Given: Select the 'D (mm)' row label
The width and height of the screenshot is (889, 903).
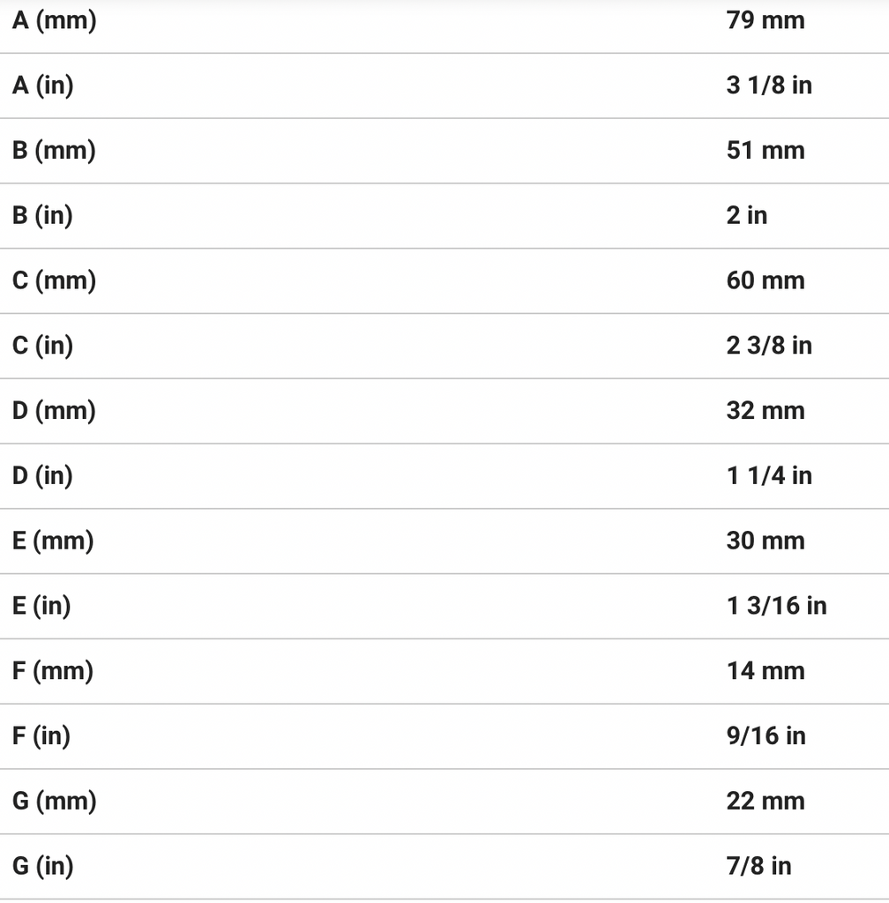Looking at the screenshot, I should pyautogui.click(x=55, y=411).
